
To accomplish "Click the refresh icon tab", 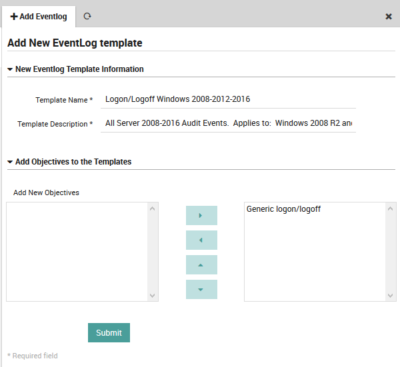I will 87,17.
